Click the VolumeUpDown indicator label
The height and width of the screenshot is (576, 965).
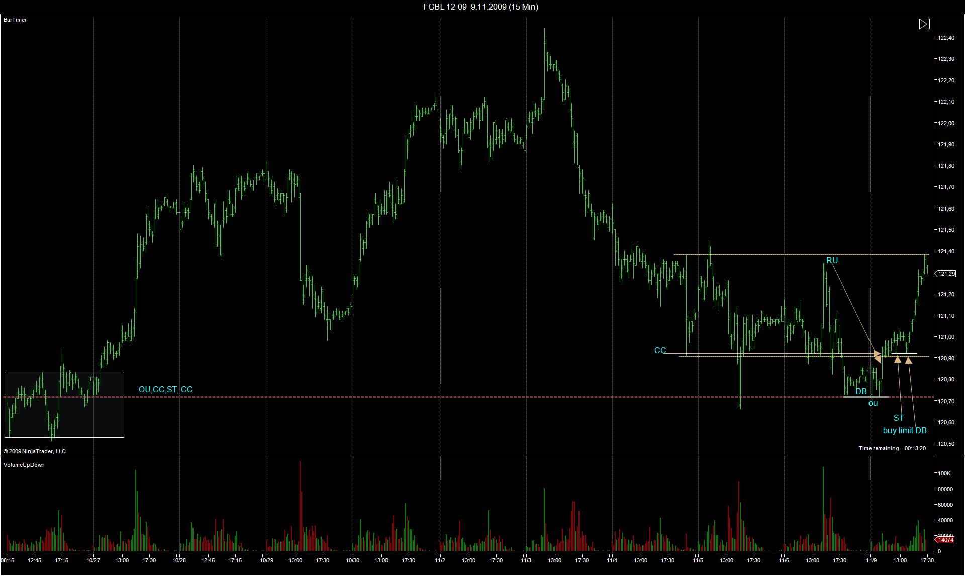click(24, 465)
